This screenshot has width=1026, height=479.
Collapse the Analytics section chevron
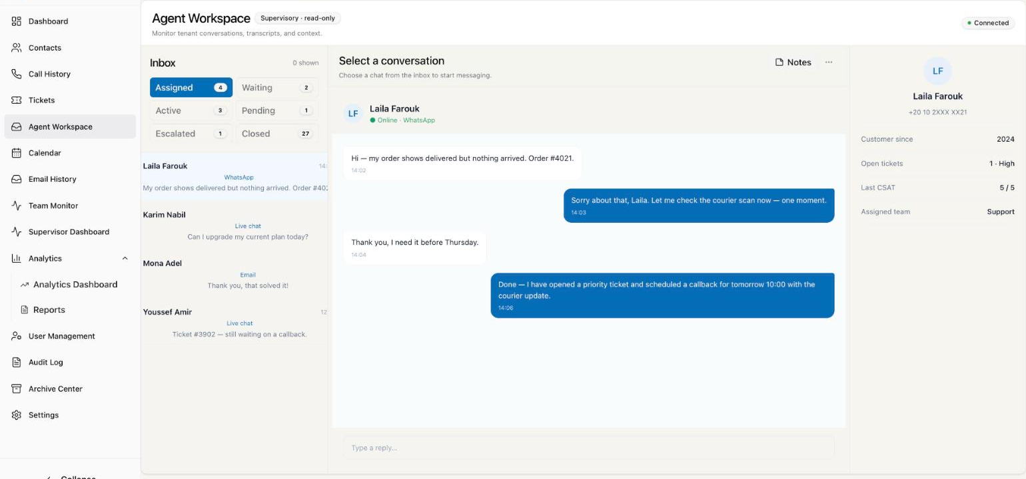(x=125, y=258)
